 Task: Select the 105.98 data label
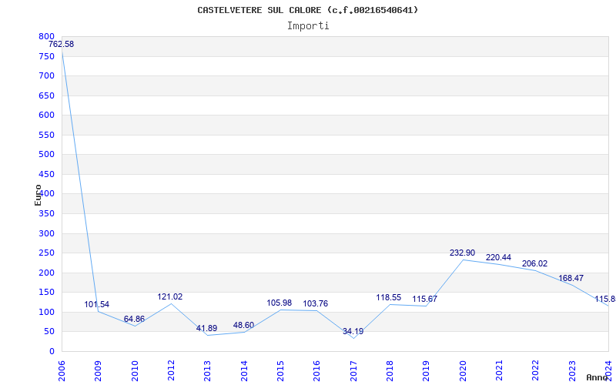click(x=280, y=303)
